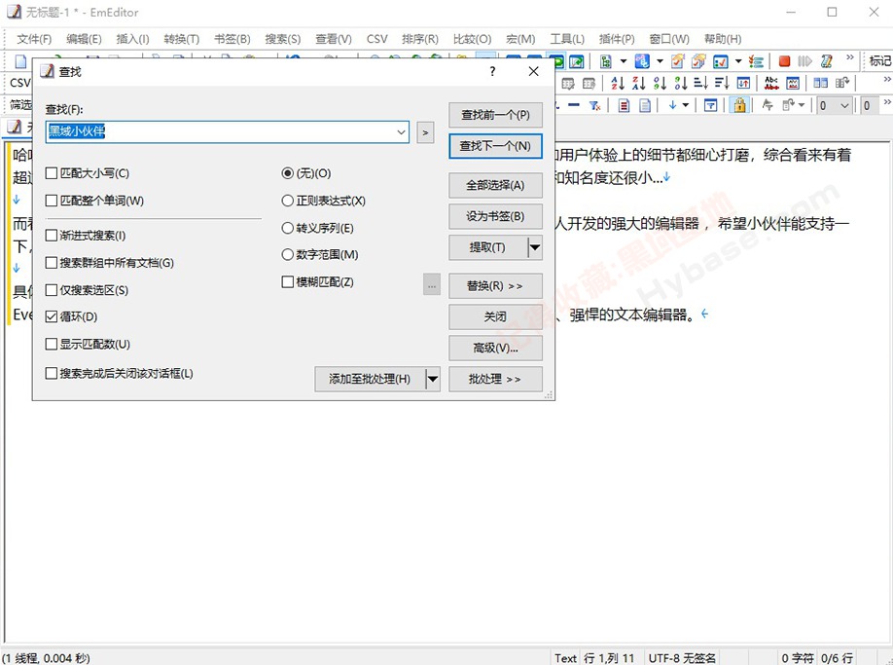Open the 文件(F) menu
This screenshot has width=893, height=665.
34,39
